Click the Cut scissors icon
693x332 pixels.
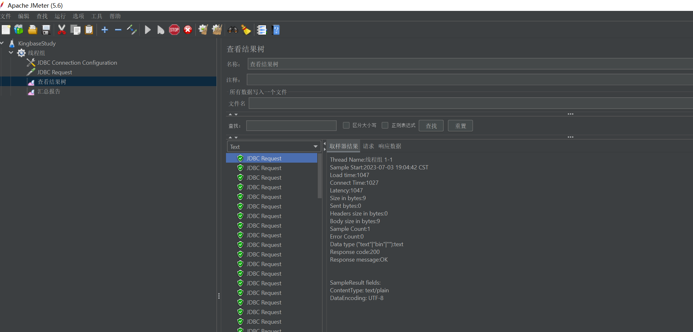[62, 30]
